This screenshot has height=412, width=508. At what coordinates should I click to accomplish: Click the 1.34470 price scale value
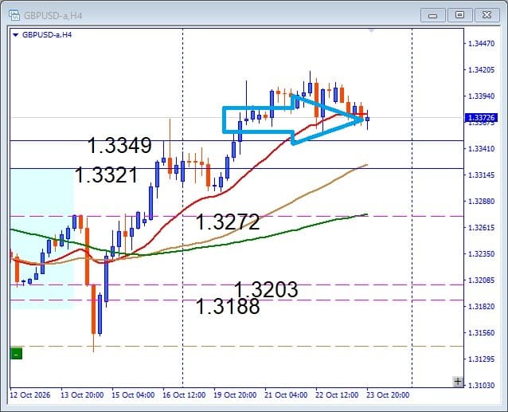[482, 44]
